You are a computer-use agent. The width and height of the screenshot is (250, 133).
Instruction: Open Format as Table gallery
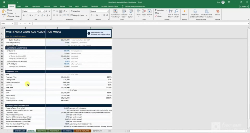[x=124, y=14]
